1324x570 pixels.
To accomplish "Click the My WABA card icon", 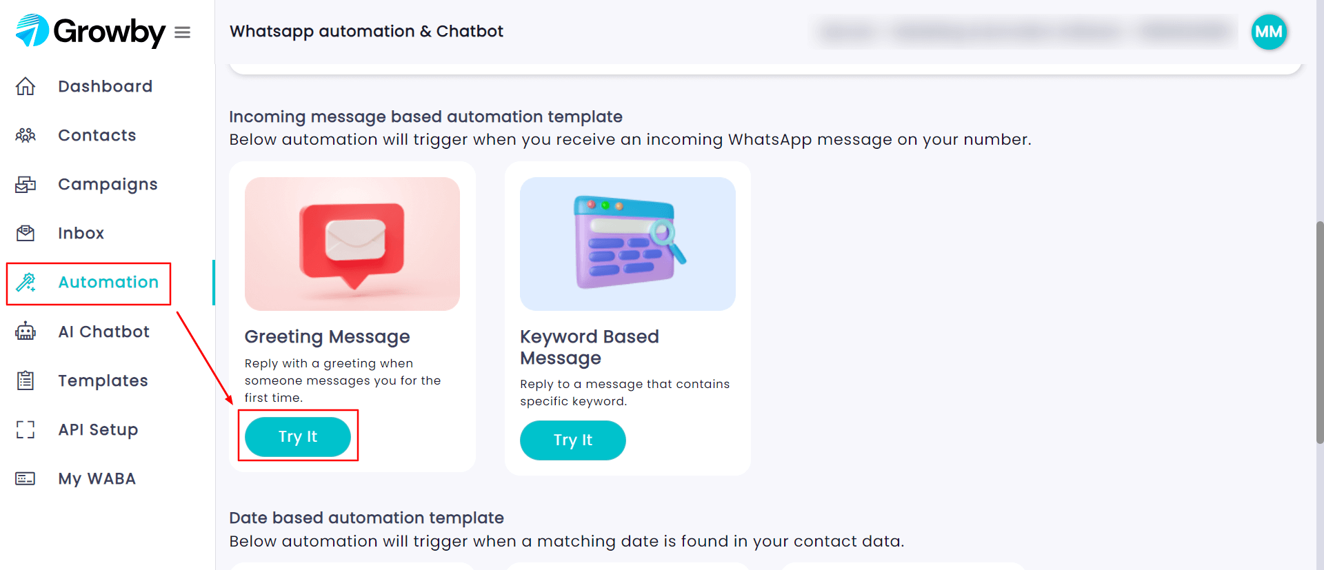I will [26, 478].
